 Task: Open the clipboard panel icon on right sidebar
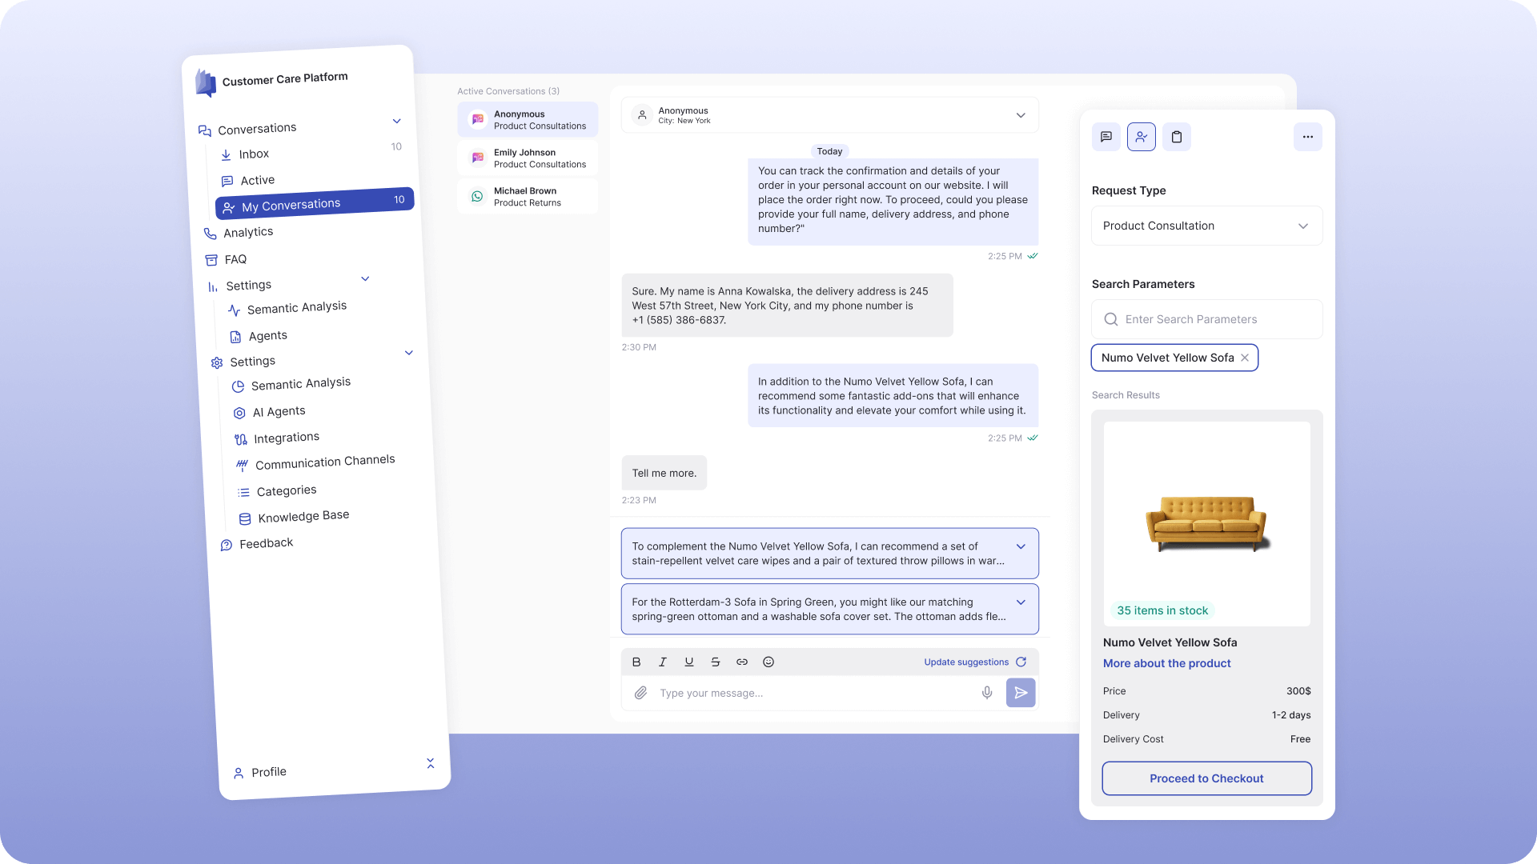(1176, 137)
